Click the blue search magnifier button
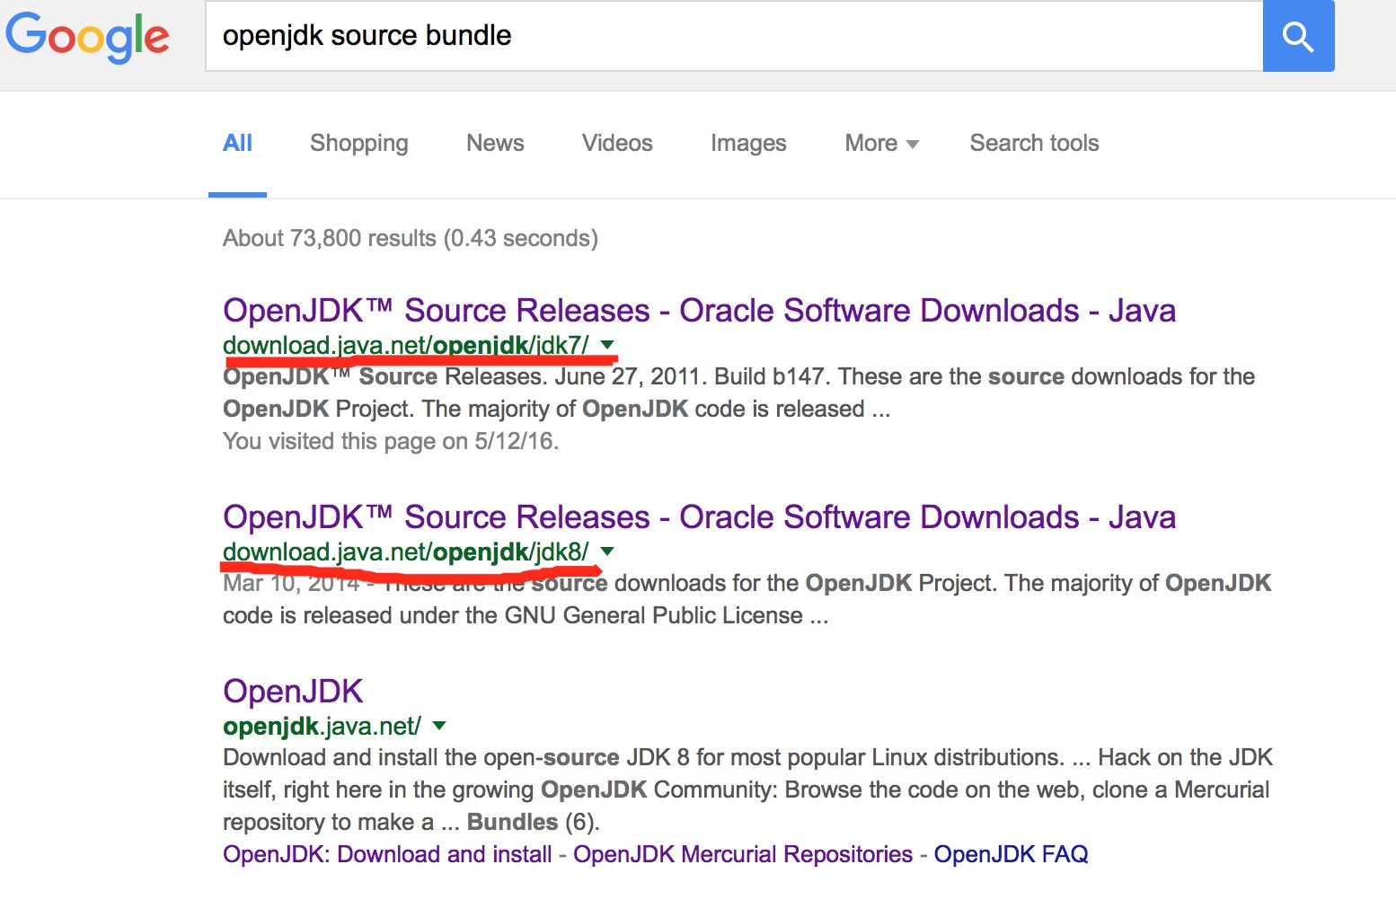 (1298, 36)
